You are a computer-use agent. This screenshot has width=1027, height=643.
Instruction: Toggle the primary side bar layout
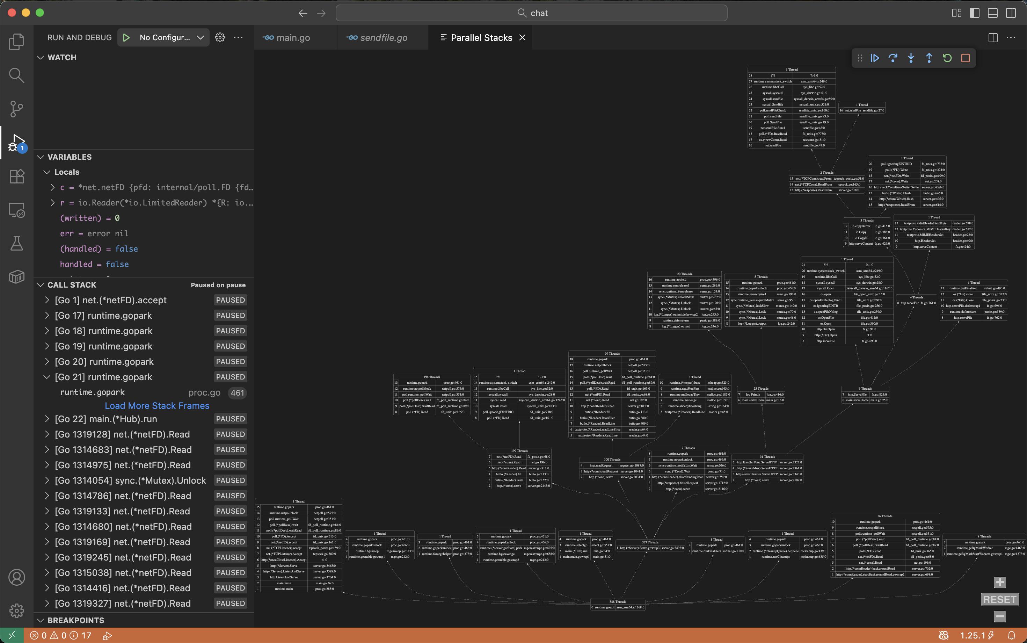[974, 13]
